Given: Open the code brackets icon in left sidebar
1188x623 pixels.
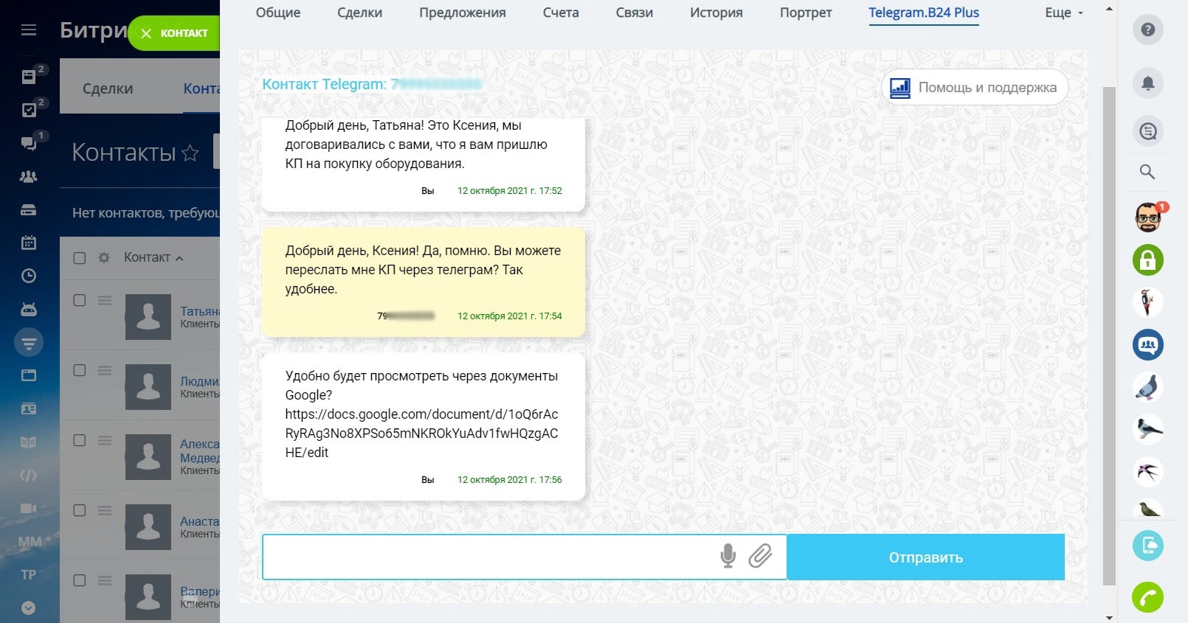Looking at the screenshot, I should (29, 476).
